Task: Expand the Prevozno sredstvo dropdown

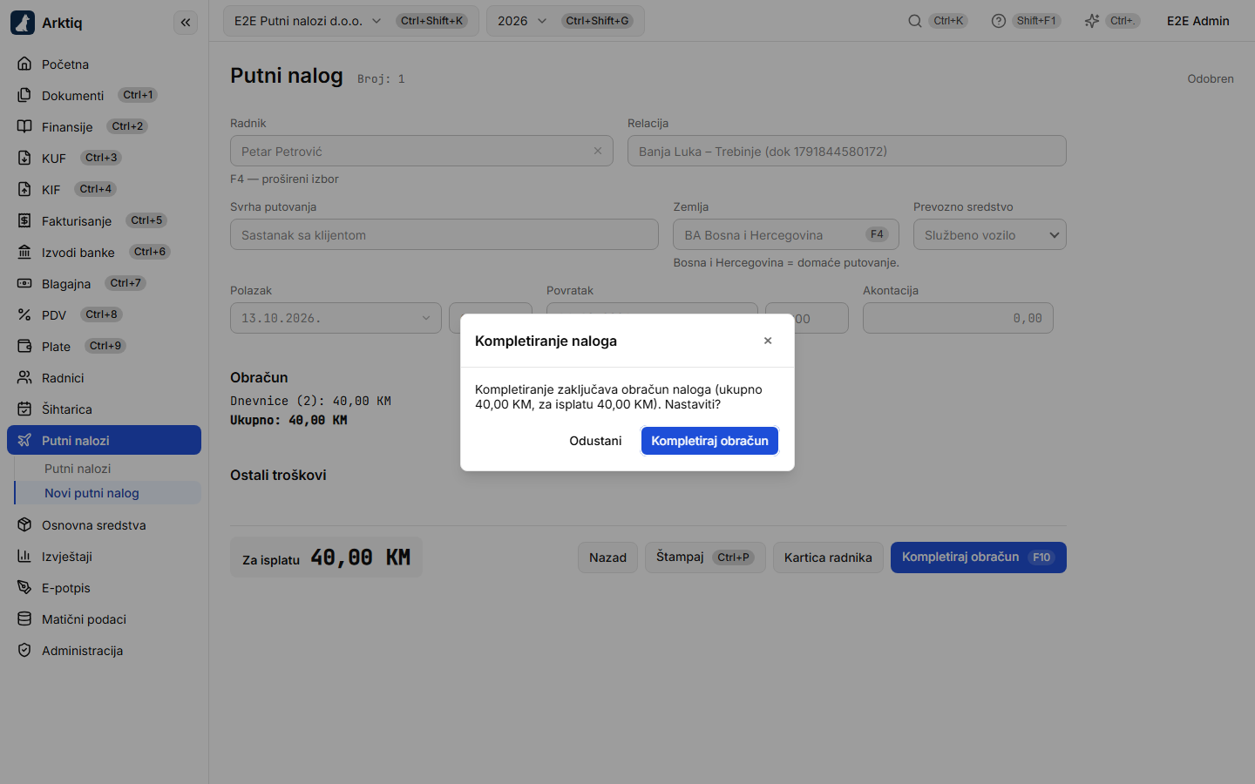Action: tap(990, 234)
